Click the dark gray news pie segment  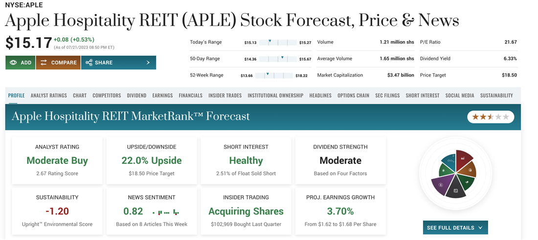(456, 189)
